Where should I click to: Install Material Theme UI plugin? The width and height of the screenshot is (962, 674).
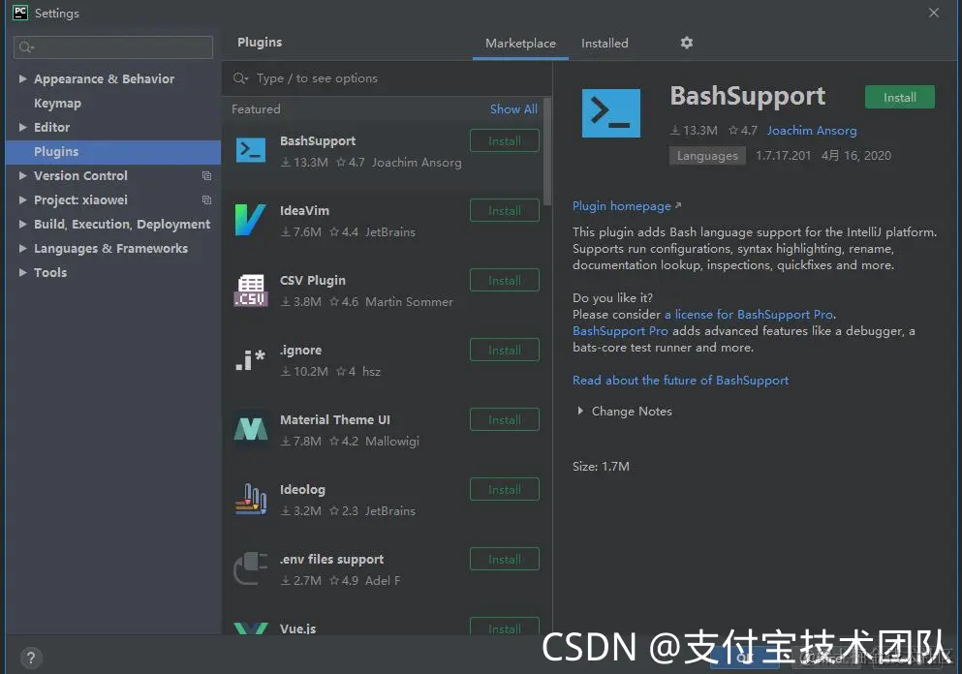coord(505,420)
